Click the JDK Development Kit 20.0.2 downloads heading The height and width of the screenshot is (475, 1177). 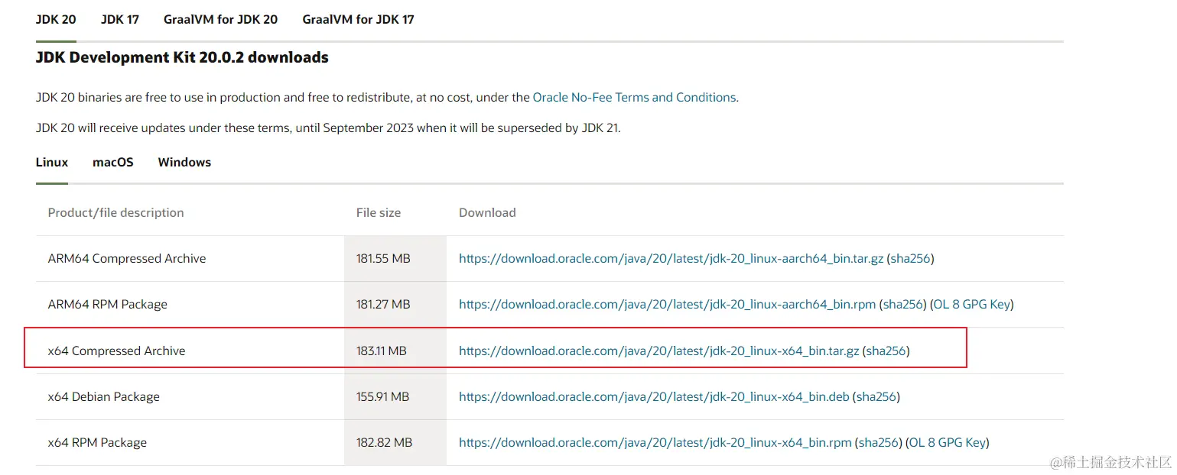pyautogui.click(x=182, y=57)
